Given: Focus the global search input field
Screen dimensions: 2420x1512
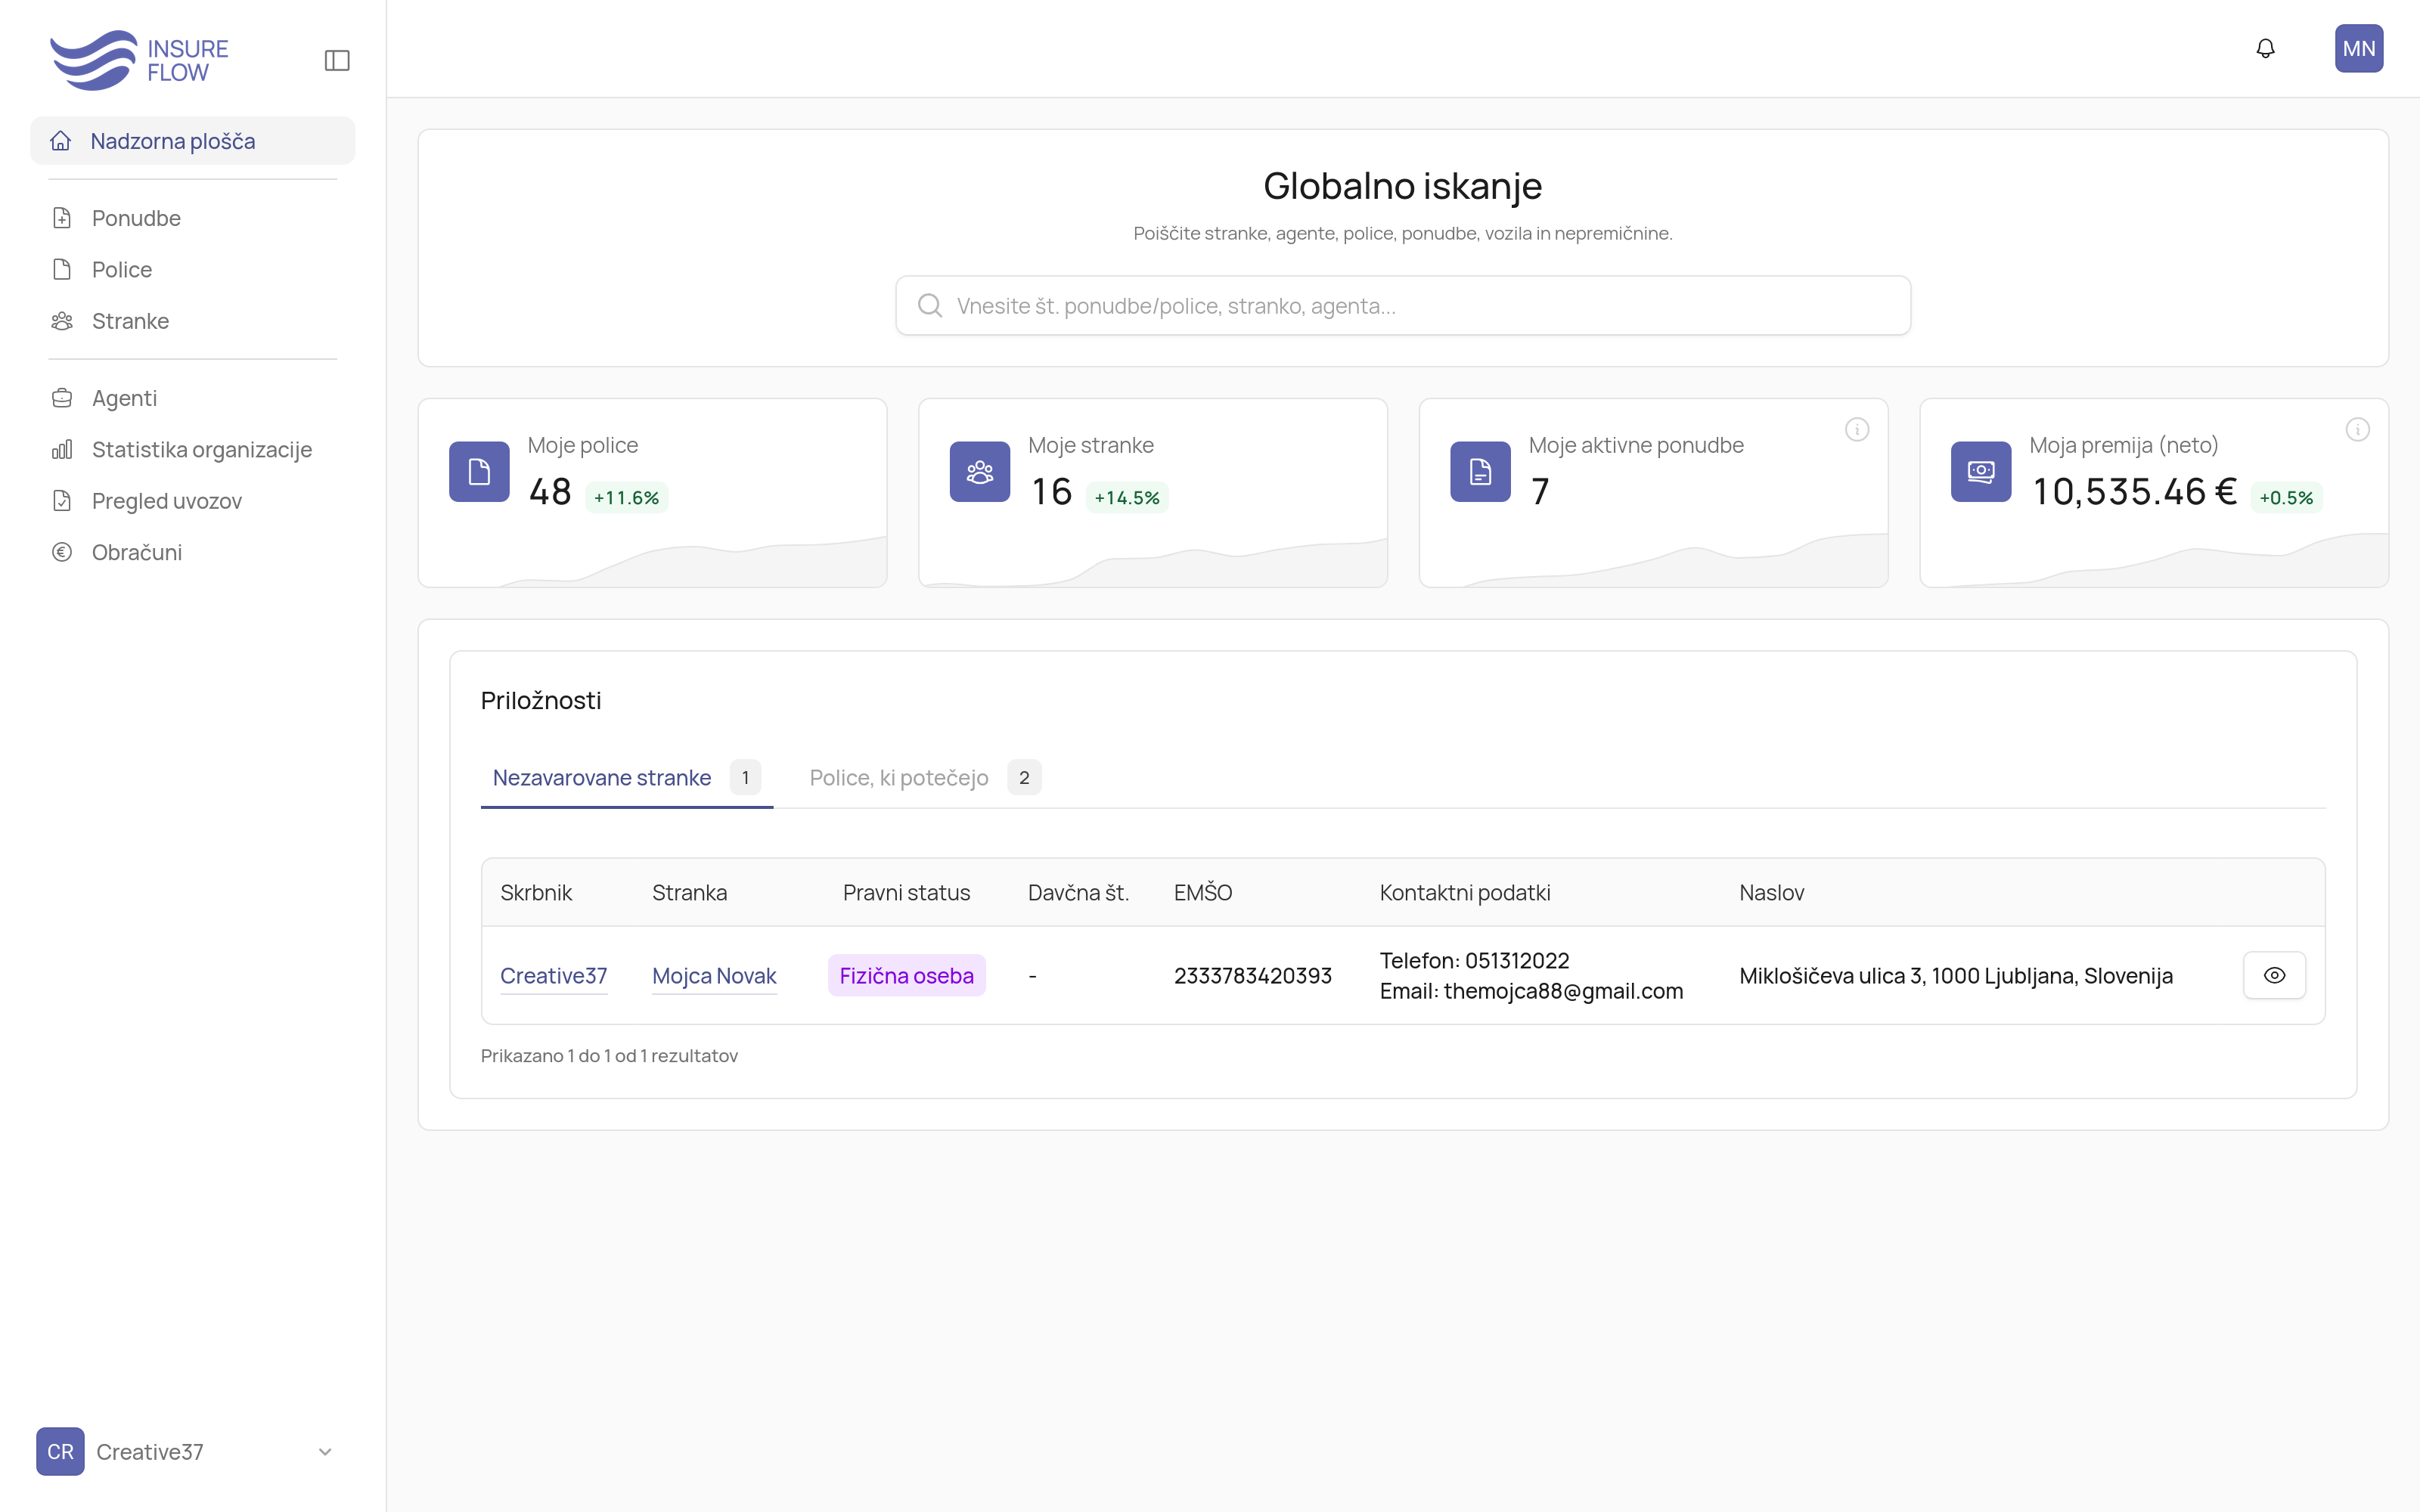Looking at the screenshot, I should coord(1402,306).
